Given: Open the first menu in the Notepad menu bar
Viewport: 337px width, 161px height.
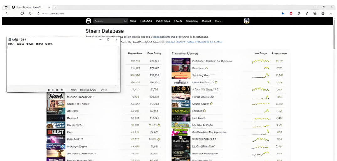Looking at the screenshot, I should tap(11, 44).
